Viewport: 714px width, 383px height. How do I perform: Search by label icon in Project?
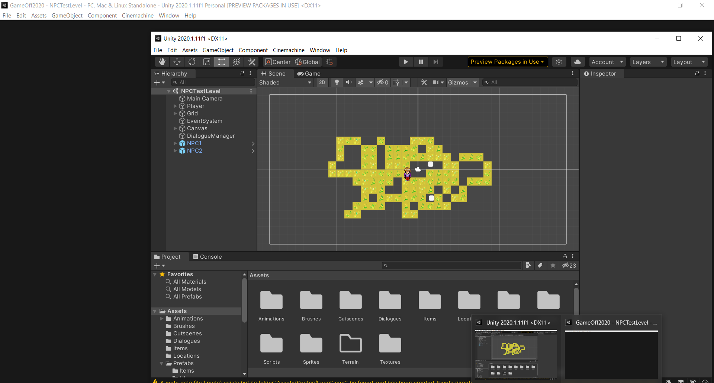click(x=540, y=265)
